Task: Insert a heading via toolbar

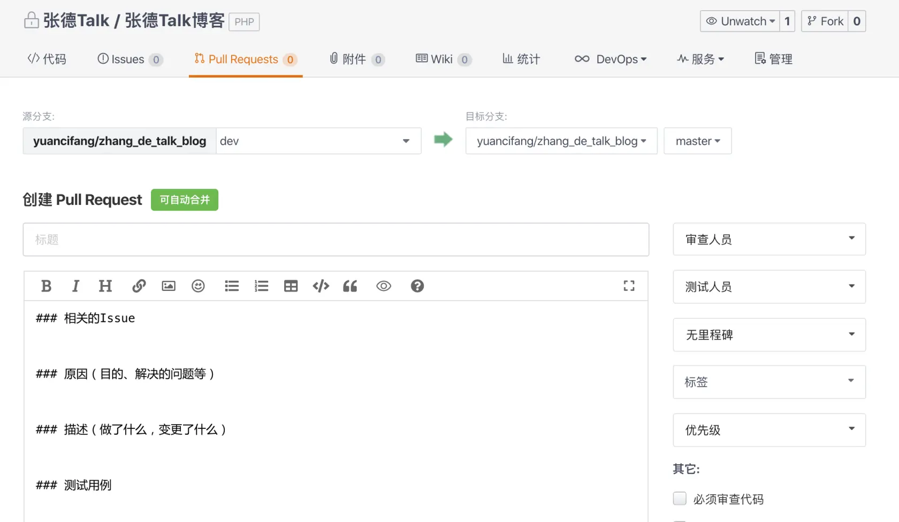Action: (105, 286)
